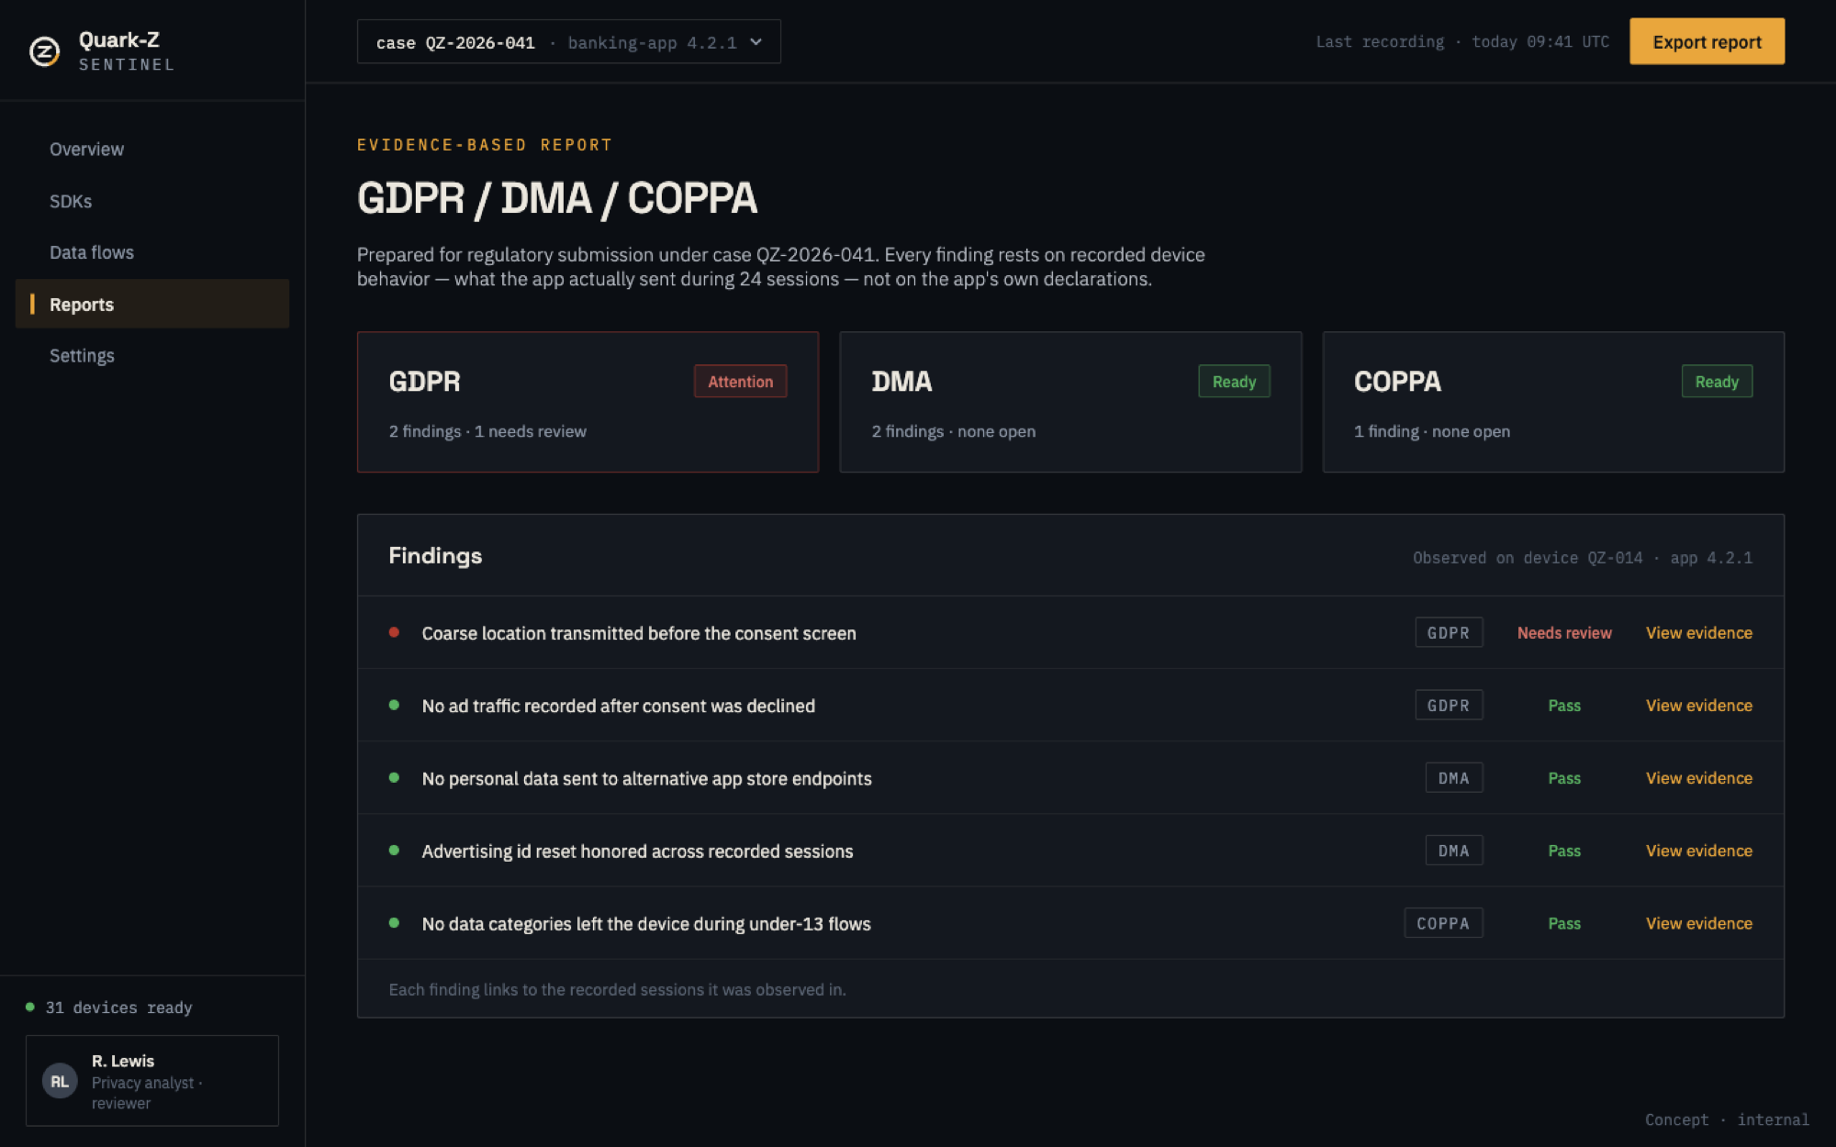Open the COPPA summary card
Image resolution: width=1836 pixels, height=1147 pixels.
coord(1553,402)
